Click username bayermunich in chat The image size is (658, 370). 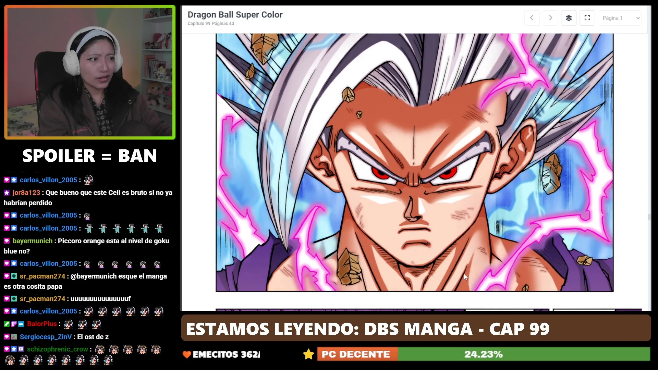33,241
